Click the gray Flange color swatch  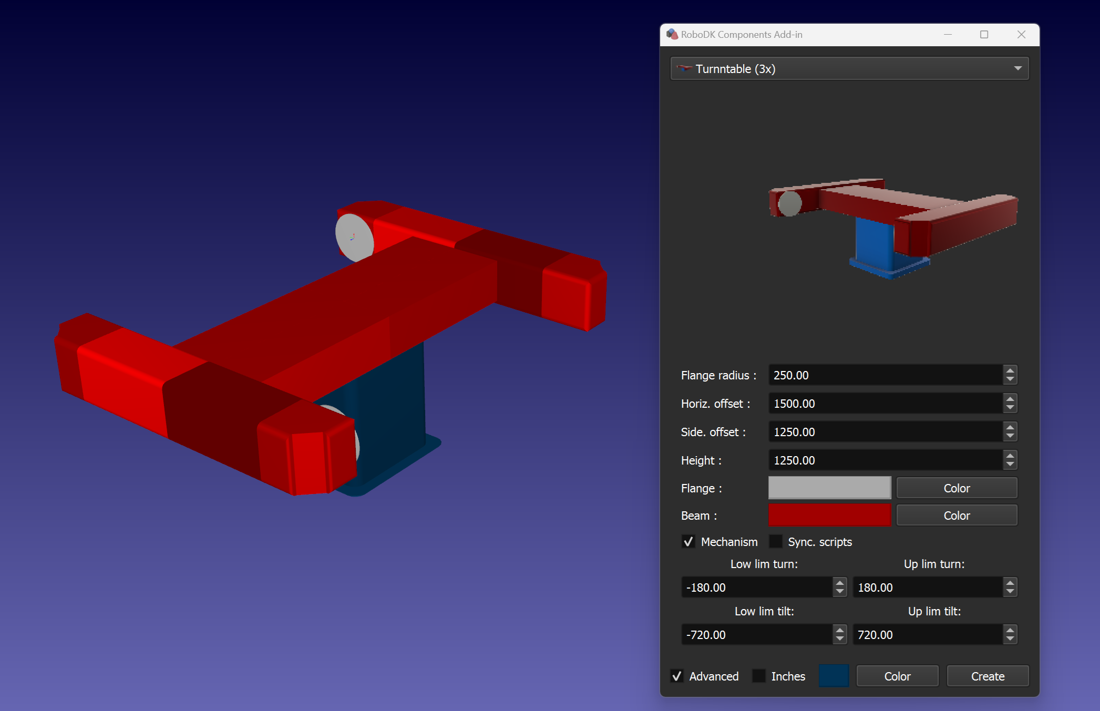coord(829,488)
